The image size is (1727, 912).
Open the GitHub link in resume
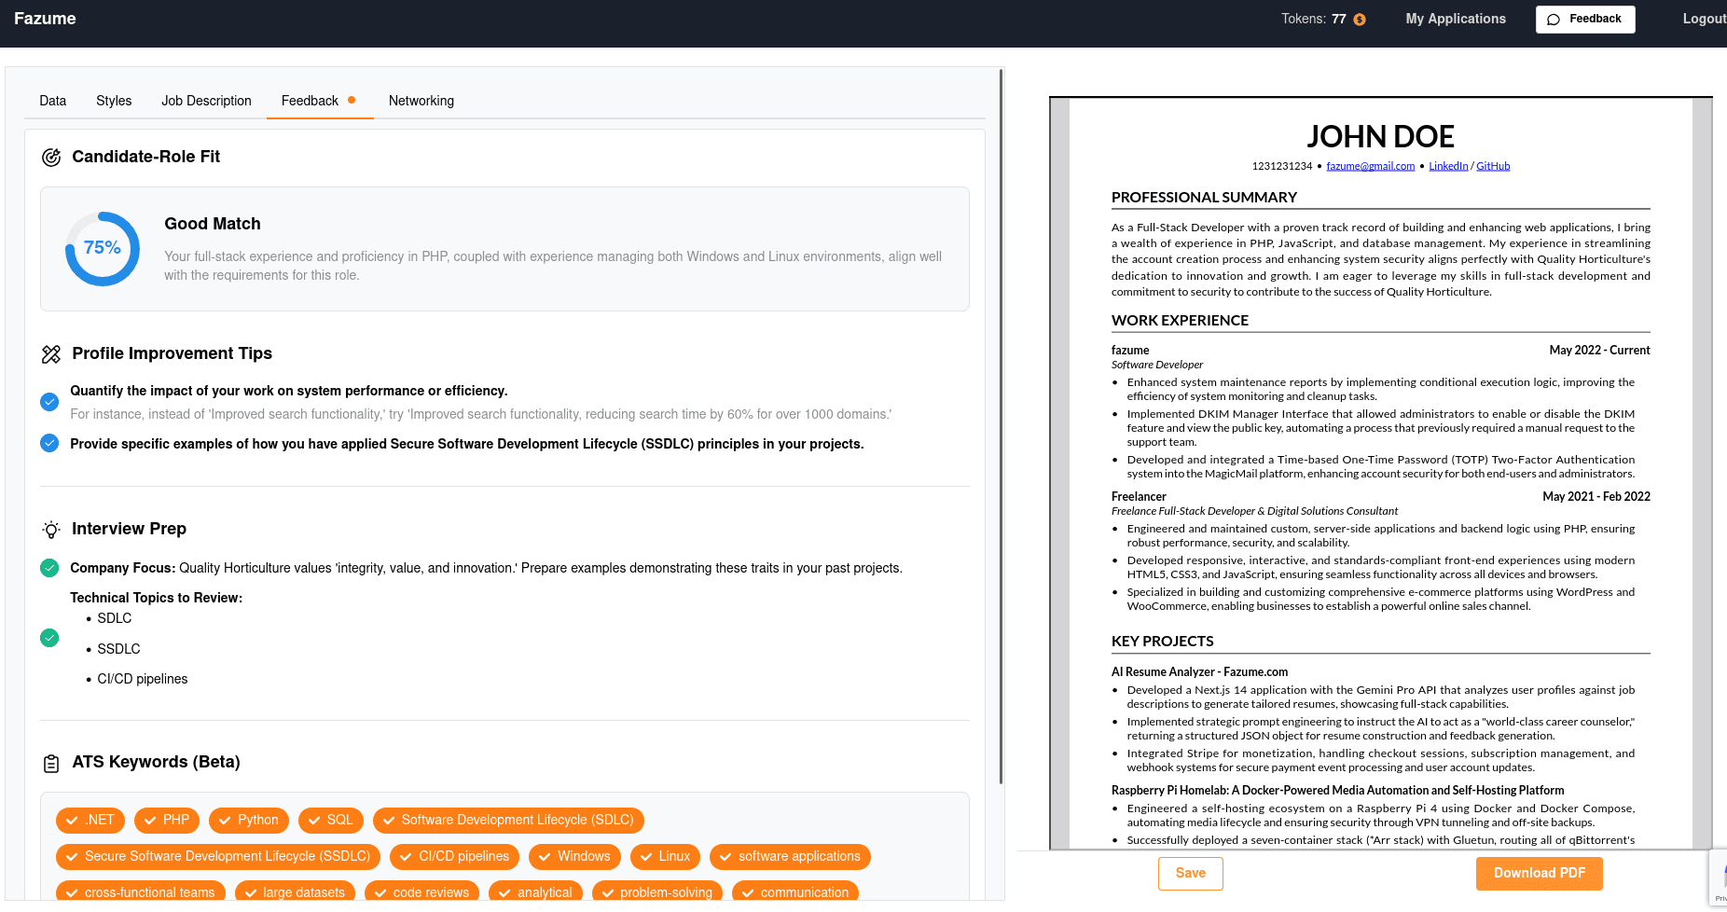point(1492,166)
